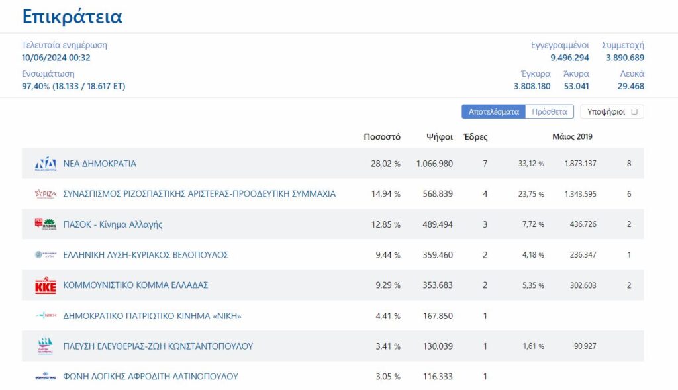Open the ΝΕΑ ΔΗΜΟΚΡΑΤΙΑ party link
Viewport: 678px width, 390px height.
point(99,164)
